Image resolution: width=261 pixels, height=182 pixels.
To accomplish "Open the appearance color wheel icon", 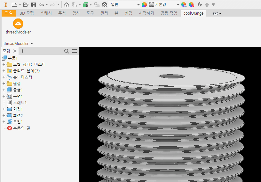I will click(x=144, y=5).
